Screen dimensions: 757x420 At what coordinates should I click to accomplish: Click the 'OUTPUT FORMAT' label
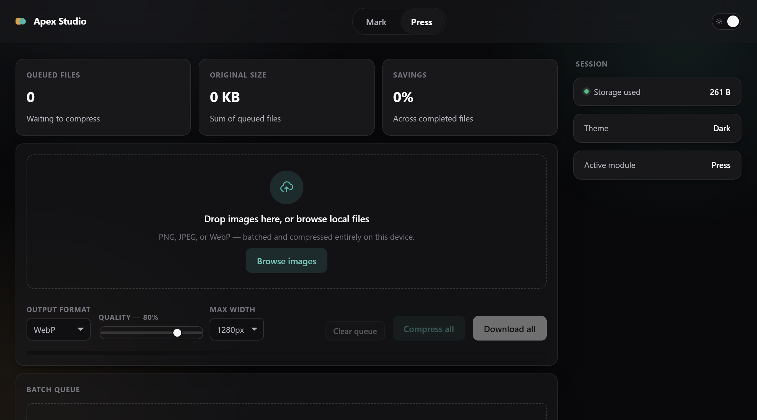(x=59, y=310)
